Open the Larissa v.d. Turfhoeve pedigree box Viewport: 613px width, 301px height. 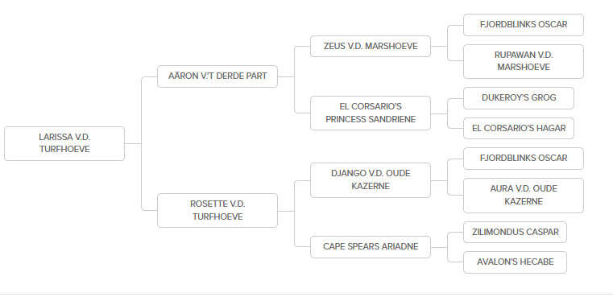click(x=64, y=143)
